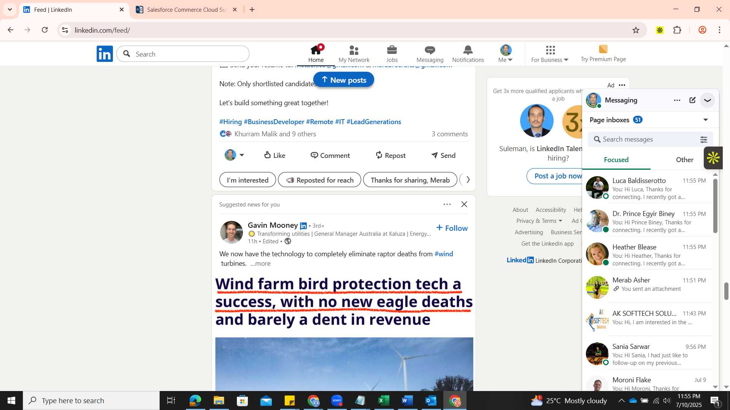Go to the Home feed icon

(316, 54)
